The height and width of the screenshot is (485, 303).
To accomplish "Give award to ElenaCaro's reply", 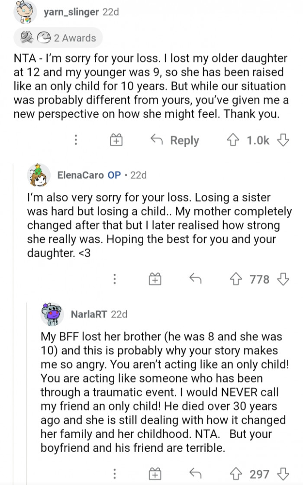I will (x=155, y=279).
